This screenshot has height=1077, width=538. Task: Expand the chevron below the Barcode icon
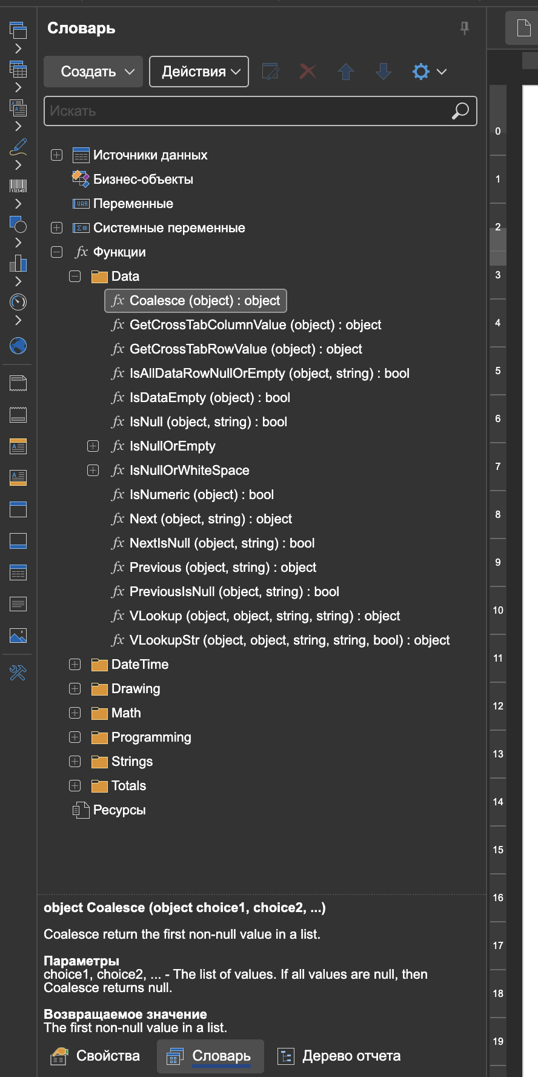pyautogui.click(x=18, y=204)
